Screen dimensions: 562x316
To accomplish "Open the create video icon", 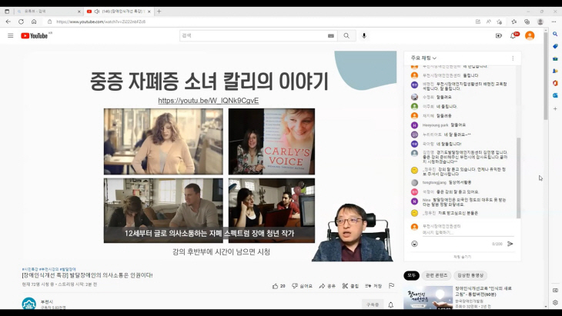I will tap(499, 36).
